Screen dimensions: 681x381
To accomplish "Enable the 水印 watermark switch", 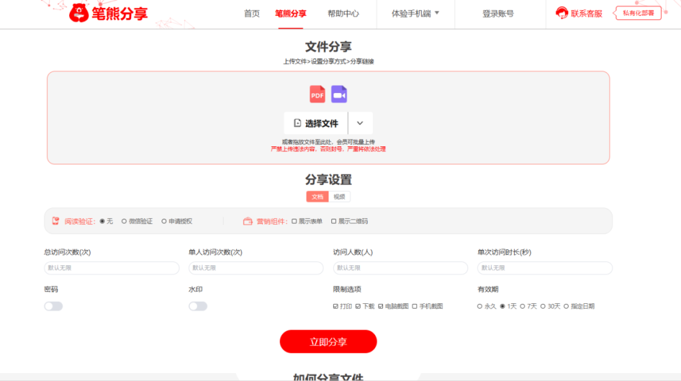I will tap(198, 306).
